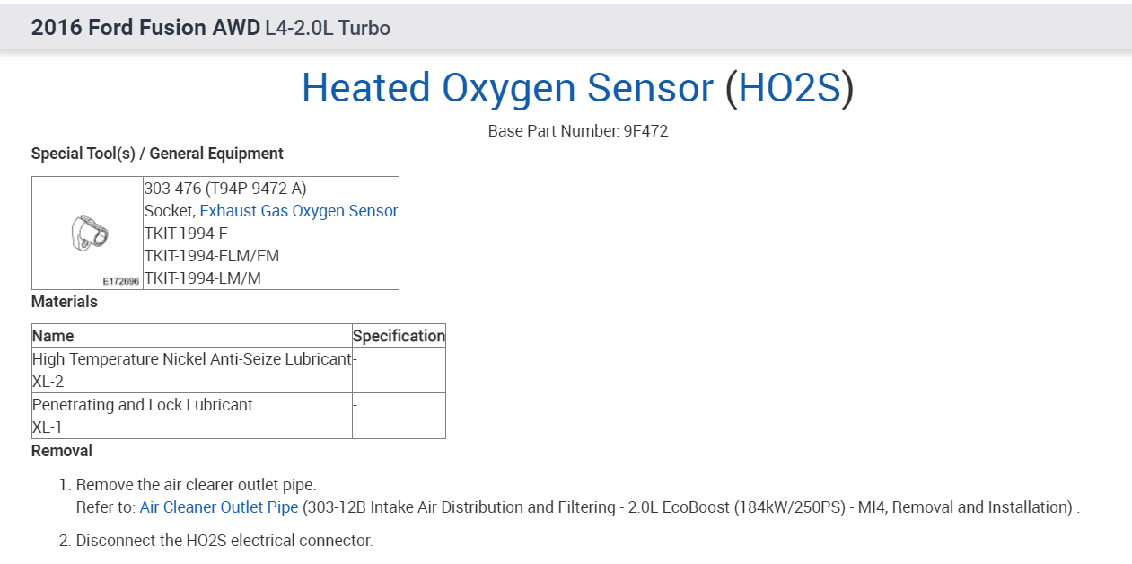The height and width of the screenshot is (564, 1132).
Task: Click the Removal section heading
Action: click(x=62, y=451)
